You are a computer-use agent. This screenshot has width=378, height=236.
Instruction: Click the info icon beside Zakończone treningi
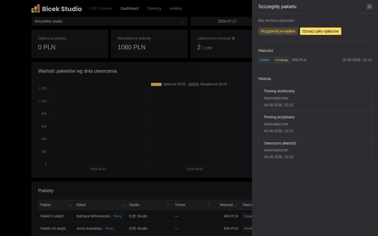click(x=233, y=38)
